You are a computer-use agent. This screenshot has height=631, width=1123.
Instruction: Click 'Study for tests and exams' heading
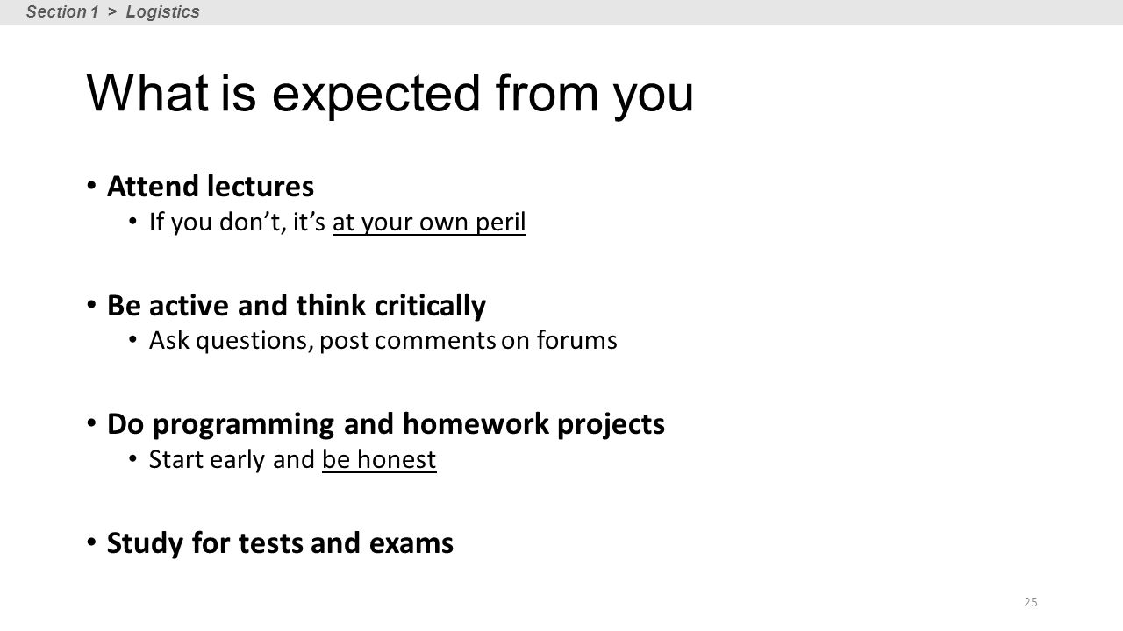pos(280,543)
